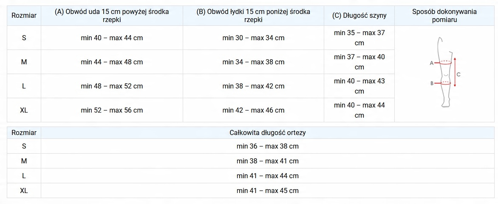
Task: Click the 'min 40 – max 44 cm' thigh cell
Action: click(x=112, y=38)
